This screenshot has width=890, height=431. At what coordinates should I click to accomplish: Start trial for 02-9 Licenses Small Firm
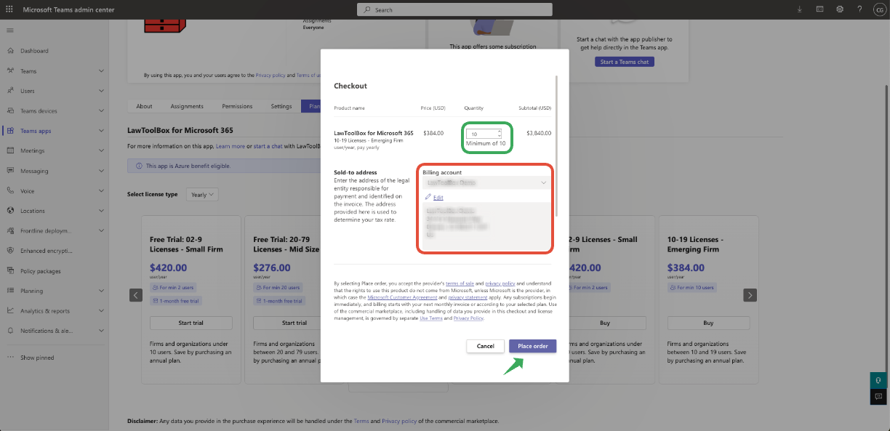point(191,323)
